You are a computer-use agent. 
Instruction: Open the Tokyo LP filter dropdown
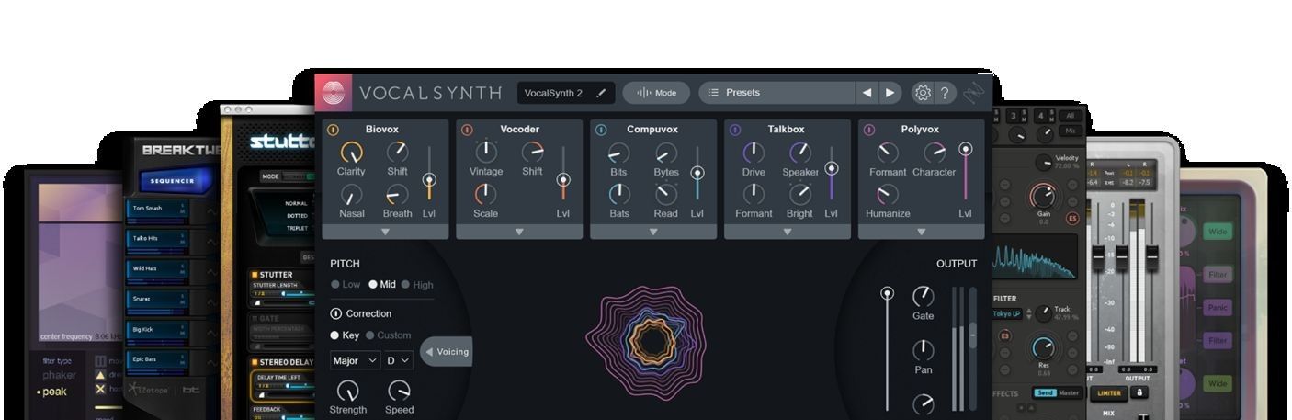[1008, 313]
